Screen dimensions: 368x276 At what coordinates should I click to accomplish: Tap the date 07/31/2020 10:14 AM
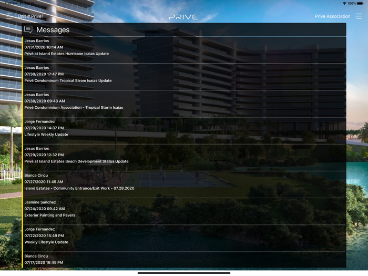tap(44, 47)
